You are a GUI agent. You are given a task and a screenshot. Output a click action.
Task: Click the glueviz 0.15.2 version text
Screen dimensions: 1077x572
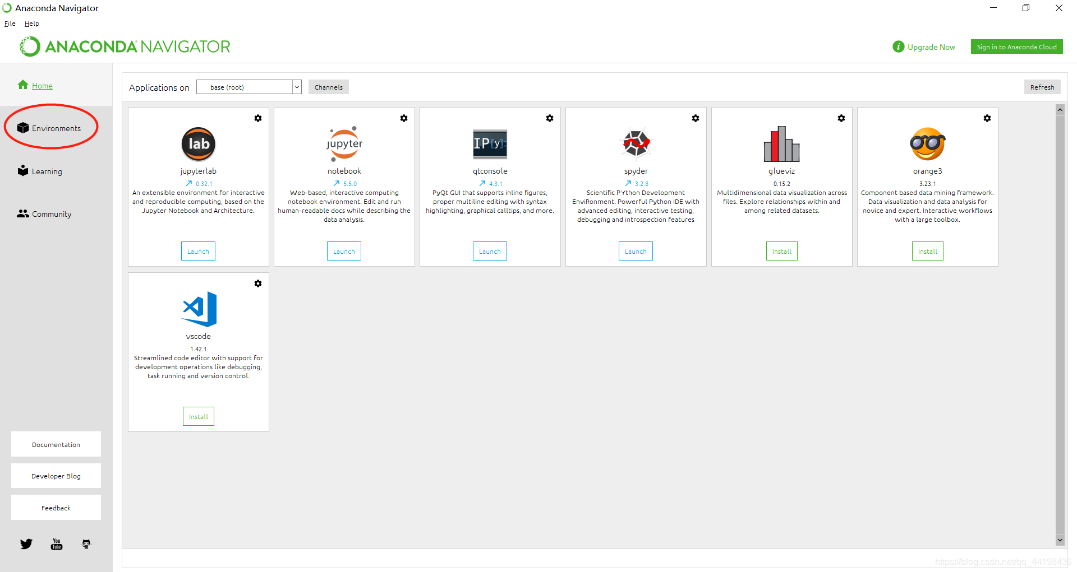pyautogui.click(x=782, y=184)
